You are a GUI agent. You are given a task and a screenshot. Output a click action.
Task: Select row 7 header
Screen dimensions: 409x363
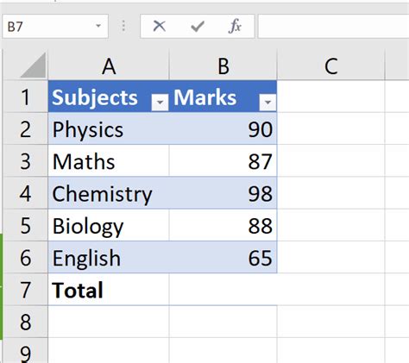pyautogui.click(x=25, y=290)
